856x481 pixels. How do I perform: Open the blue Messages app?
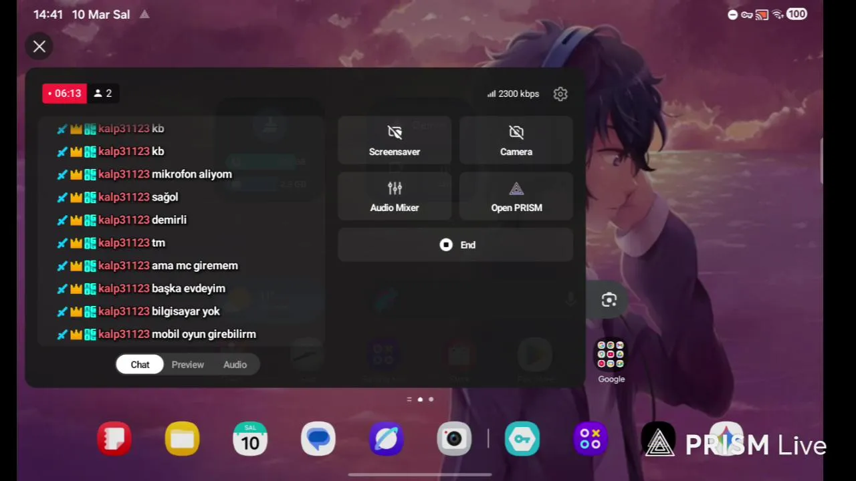[318, 439]
